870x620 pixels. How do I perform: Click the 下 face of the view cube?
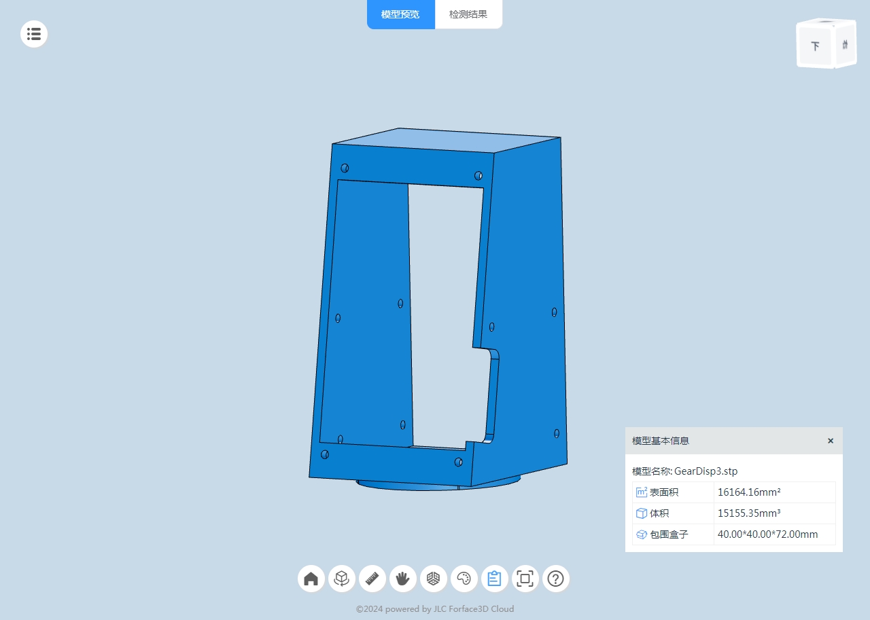coord(815,47)
